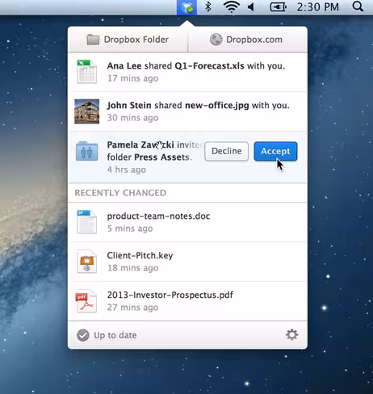The height and width of the screenshot is (394, 373).
Task: Click the Up to date checkmark icon
Action: click(83, 335)
